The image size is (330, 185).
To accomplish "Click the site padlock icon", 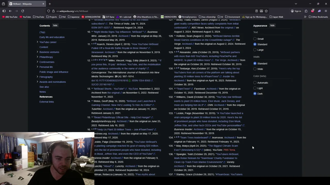I will [53, 11].
